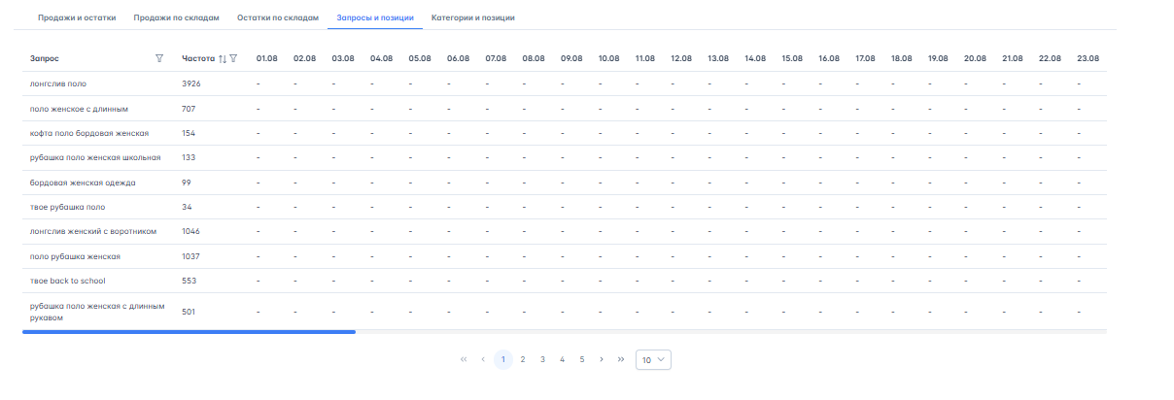Viewport: 1174px width, 400px height.
Task: Open the Продажи по складам tab
Action: click(176, 17)
